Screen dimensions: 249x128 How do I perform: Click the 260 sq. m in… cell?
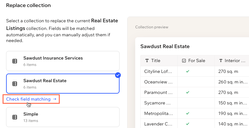232,82
